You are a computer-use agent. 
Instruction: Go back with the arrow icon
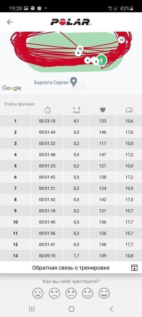click(x=10, y=22)
